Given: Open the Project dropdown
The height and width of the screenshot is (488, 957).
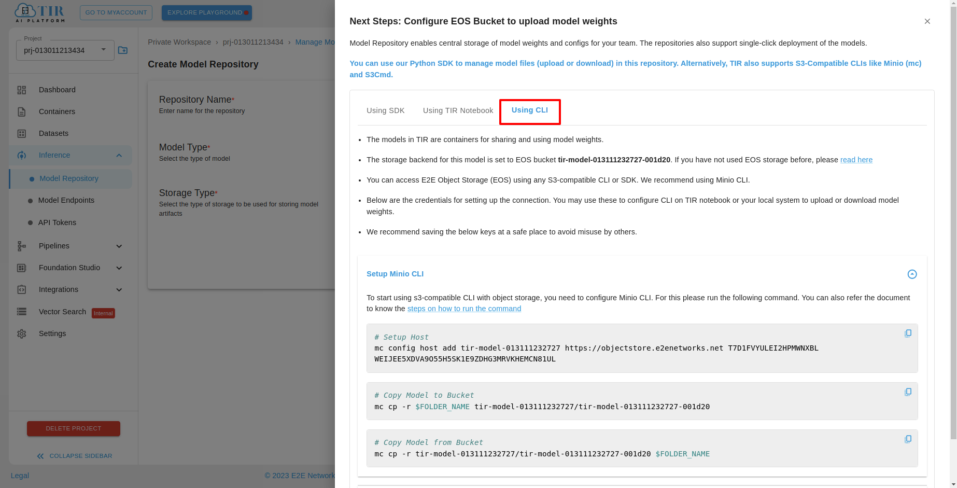Looking at the screenshot, I should (65, 50).
